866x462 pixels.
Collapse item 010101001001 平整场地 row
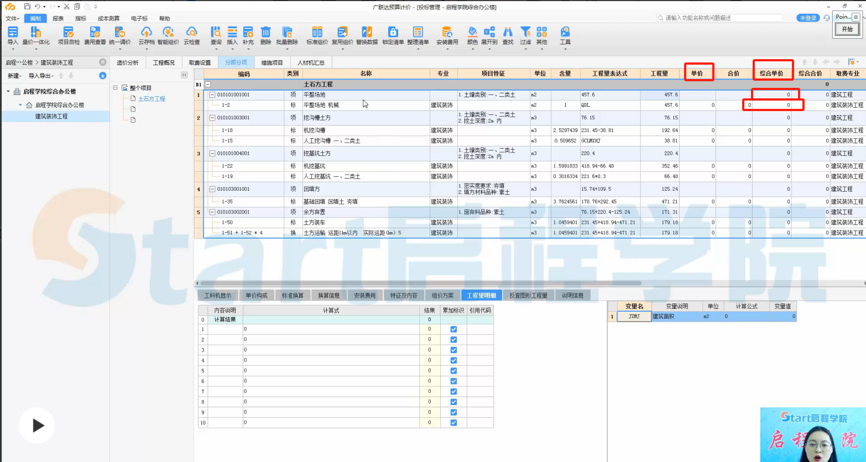click(x=212, y=95)
